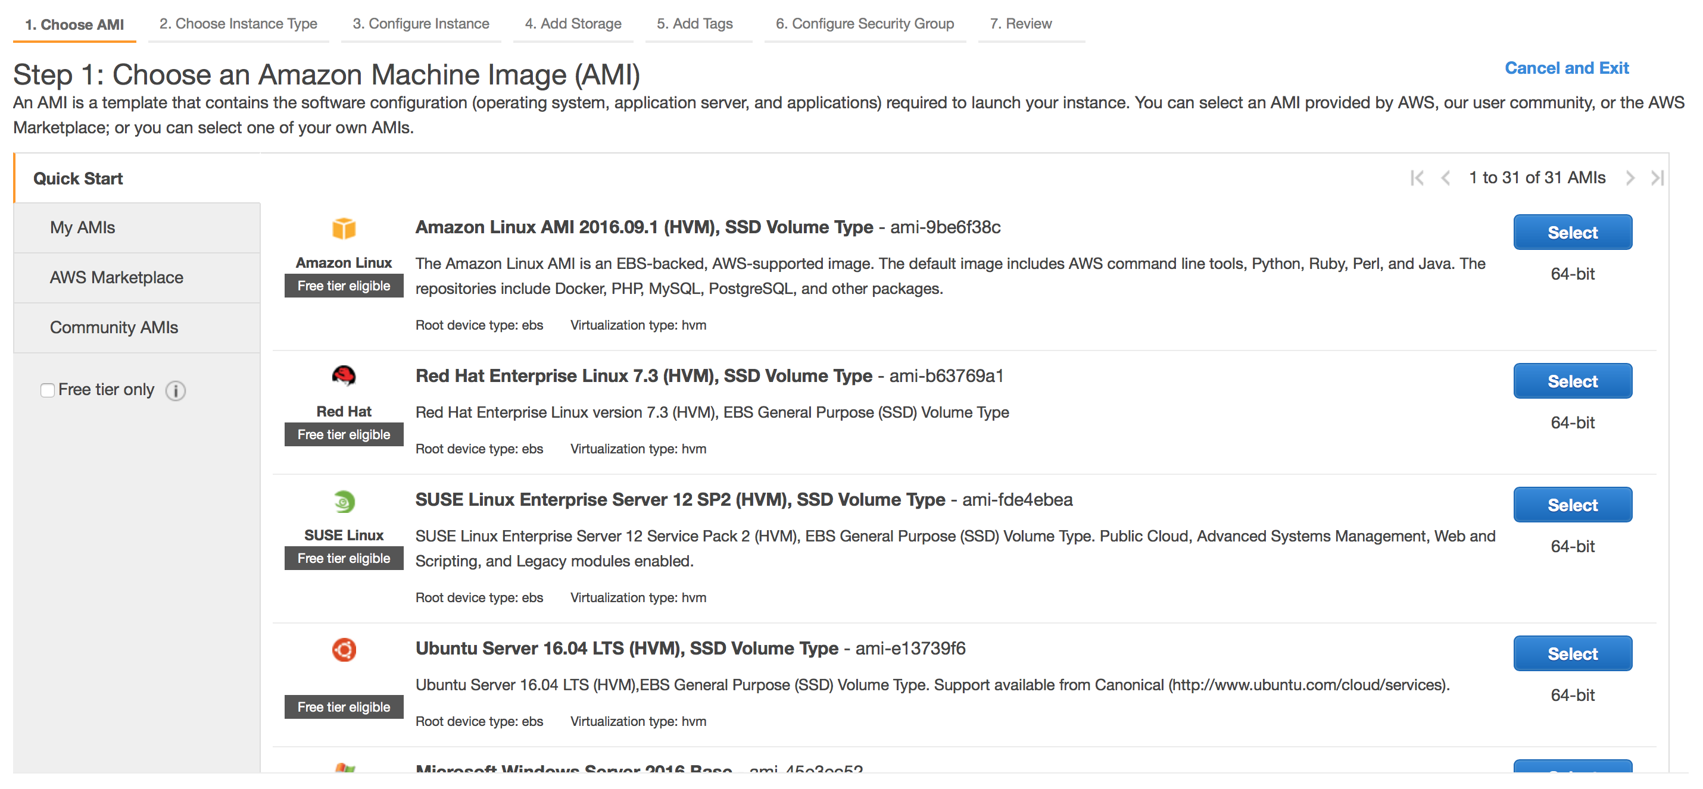1703x789 pixels.
Task: Open Community AMIs category
Action: click(x=137, y=328)
